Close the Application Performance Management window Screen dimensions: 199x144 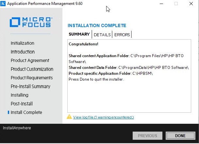[x=191, y=4]
